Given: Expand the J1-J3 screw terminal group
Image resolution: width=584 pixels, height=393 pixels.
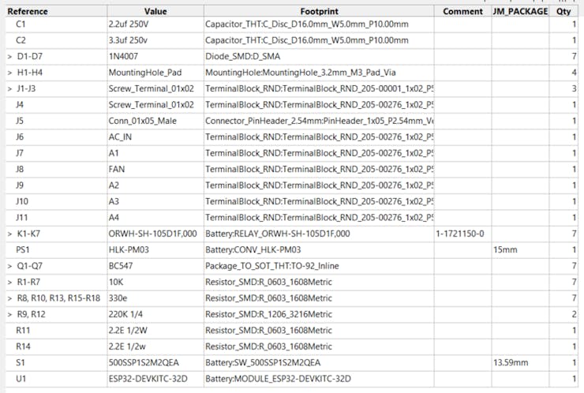Looking at the screenshot, I should coord(9,88).
